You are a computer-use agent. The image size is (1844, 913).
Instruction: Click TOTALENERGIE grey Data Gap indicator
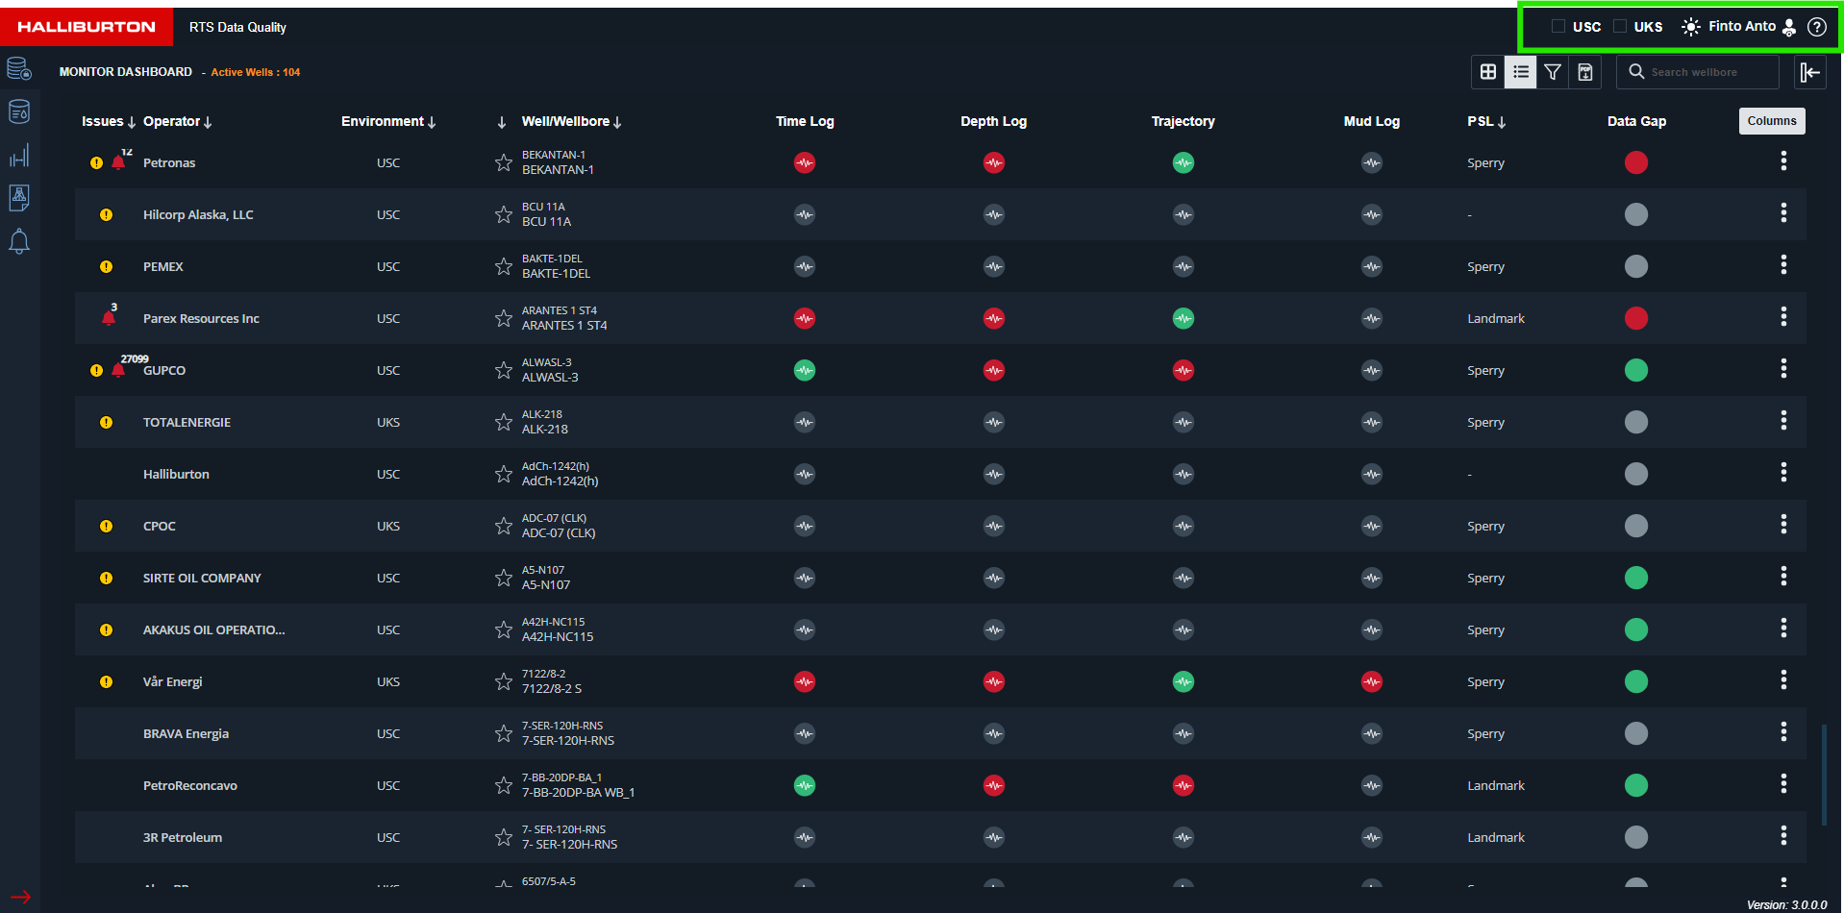click(x=1636, y=422)
